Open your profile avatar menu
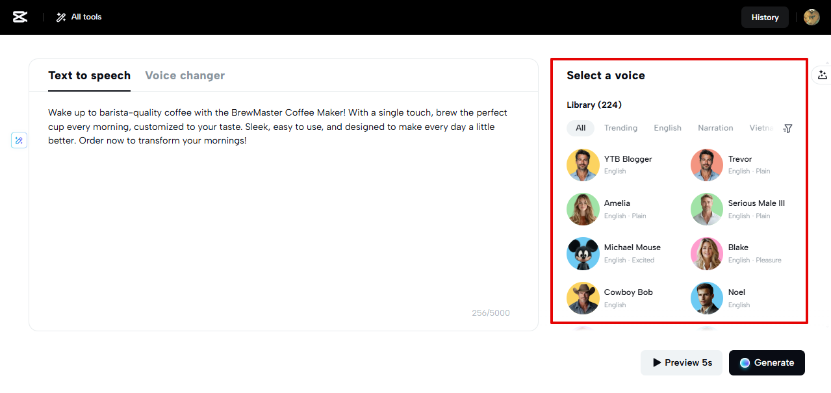Viewport: 831px width, 393px height. [x=811, y=17]
